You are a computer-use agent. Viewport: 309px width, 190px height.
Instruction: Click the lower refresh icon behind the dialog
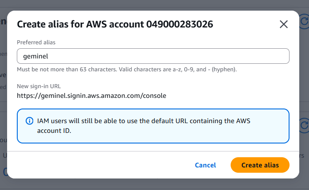click(x=304, y=125)
